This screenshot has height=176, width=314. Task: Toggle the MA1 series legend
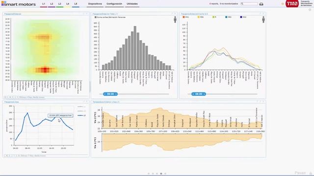point(186,17)
